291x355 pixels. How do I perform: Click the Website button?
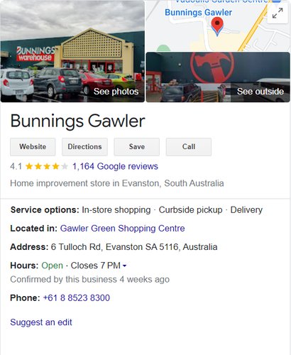33,147
